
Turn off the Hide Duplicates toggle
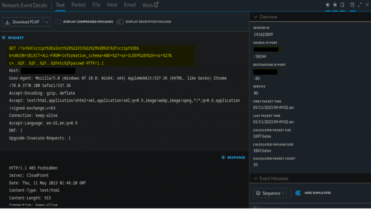(299, 193)
